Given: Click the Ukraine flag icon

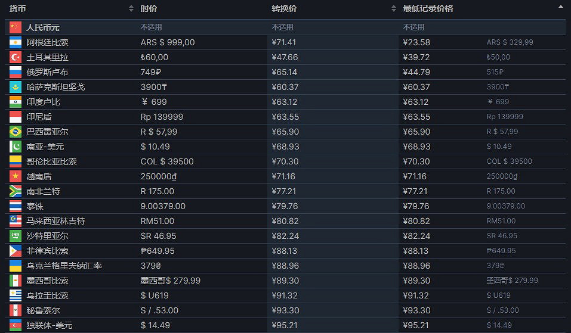Looking at the screenshot, I should click(x=16, y=266).
